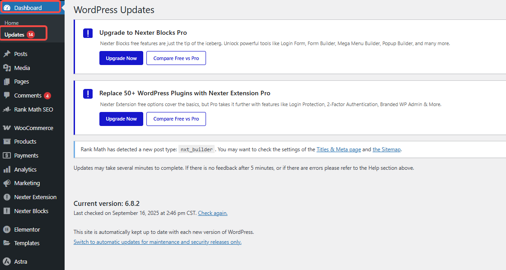
Task: Click the WooCommerce sidebar icon
Action: click(x=7, y=128)
